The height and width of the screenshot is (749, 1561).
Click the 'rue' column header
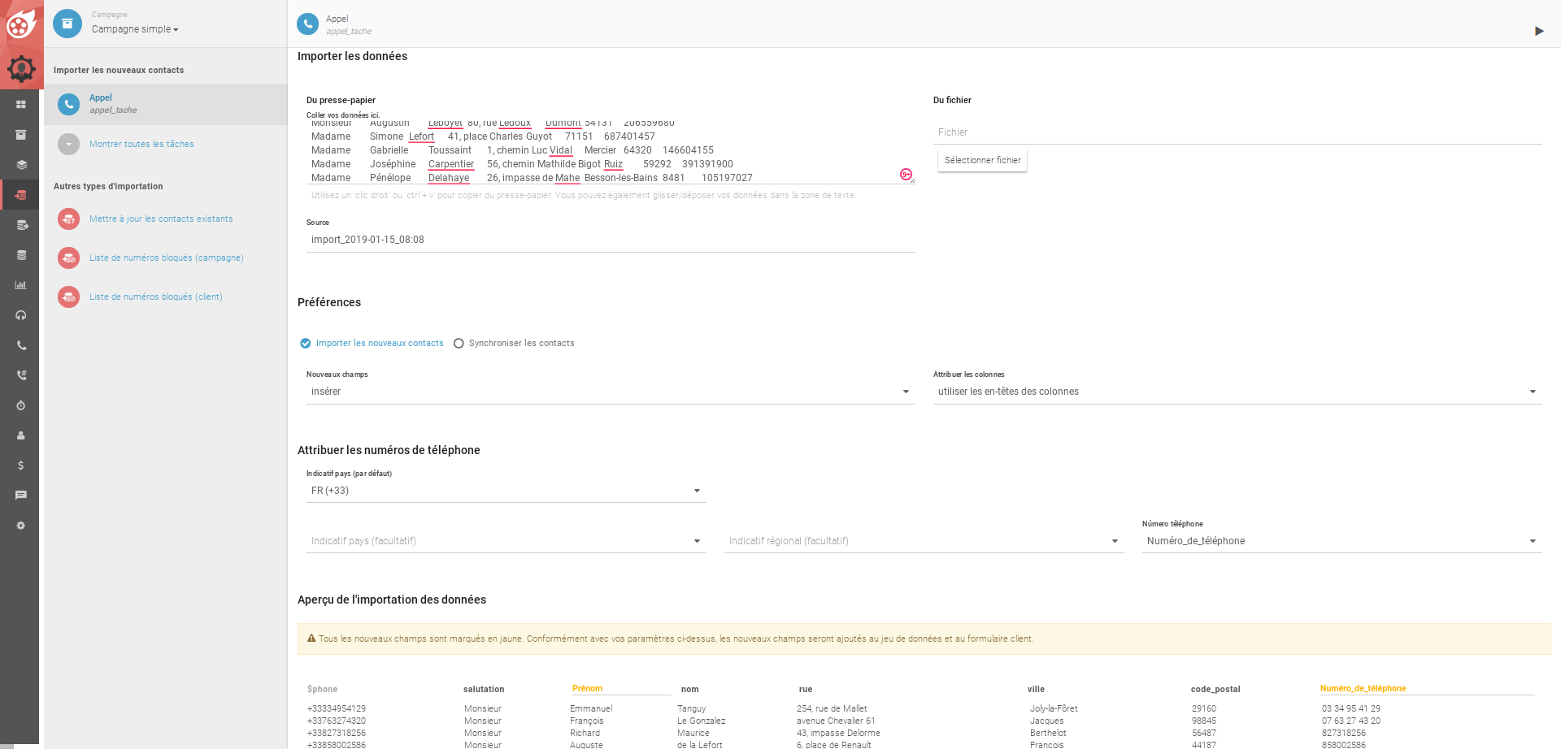point(805,689)
